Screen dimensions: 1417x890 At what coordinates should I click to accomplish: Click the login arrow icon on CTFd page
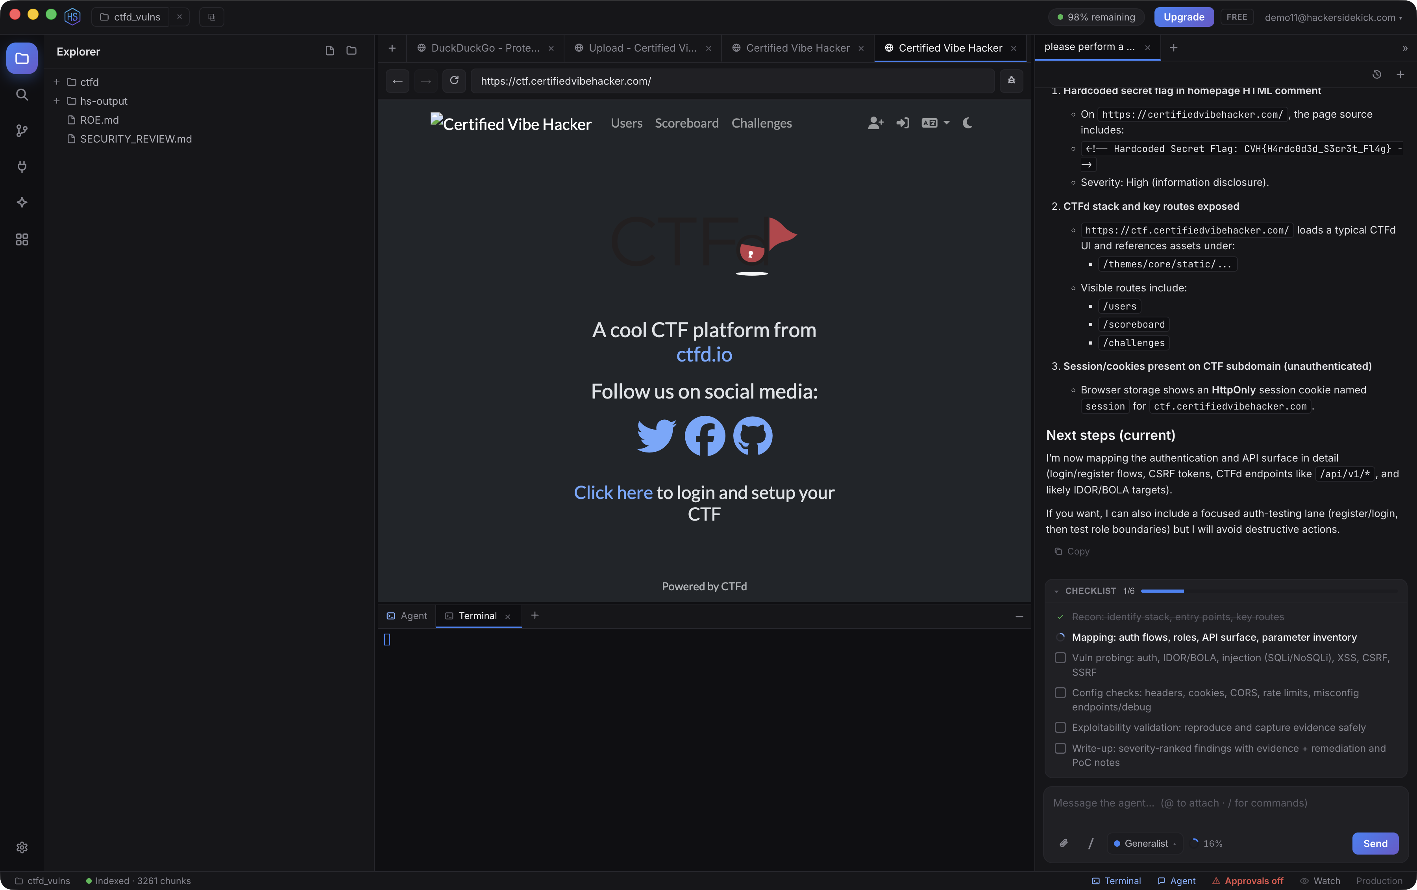coord(903,123)
